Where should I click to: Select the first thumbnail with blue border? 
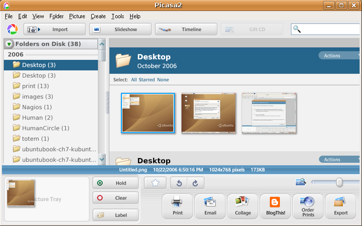point(148,113)
